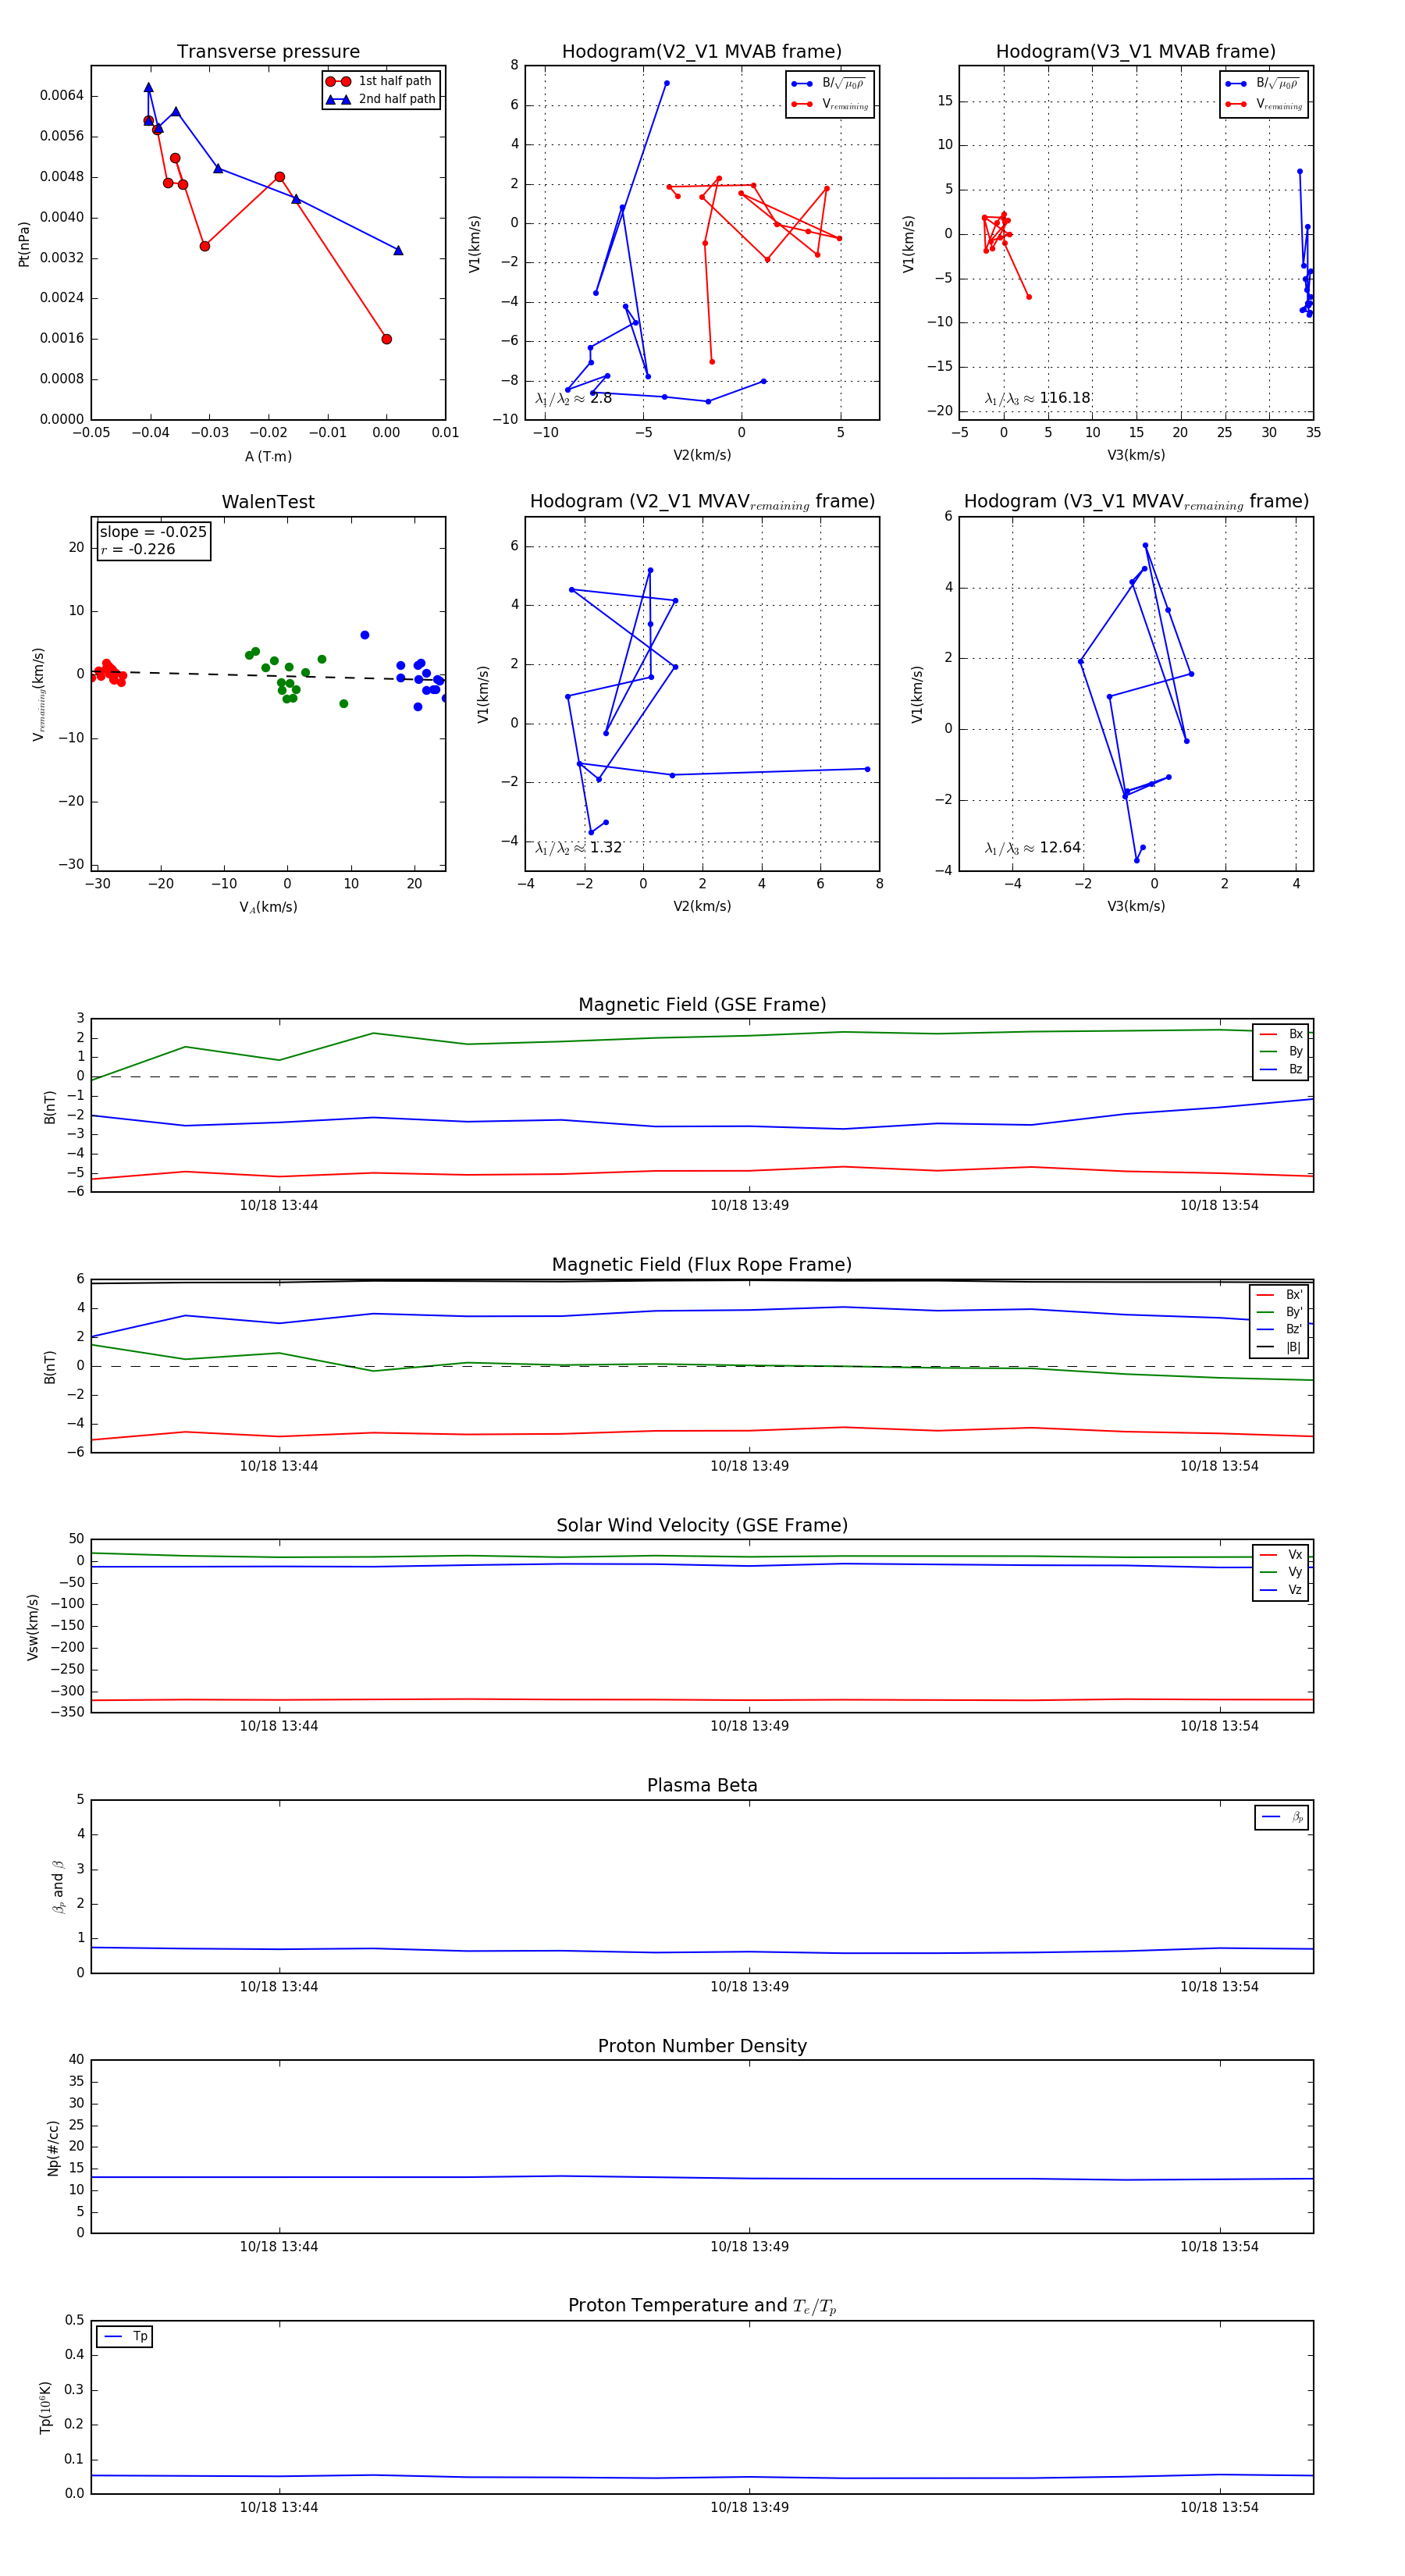
Task: Click the eigenvalue ratio text '12.64'
Action: click(1060, 848)
